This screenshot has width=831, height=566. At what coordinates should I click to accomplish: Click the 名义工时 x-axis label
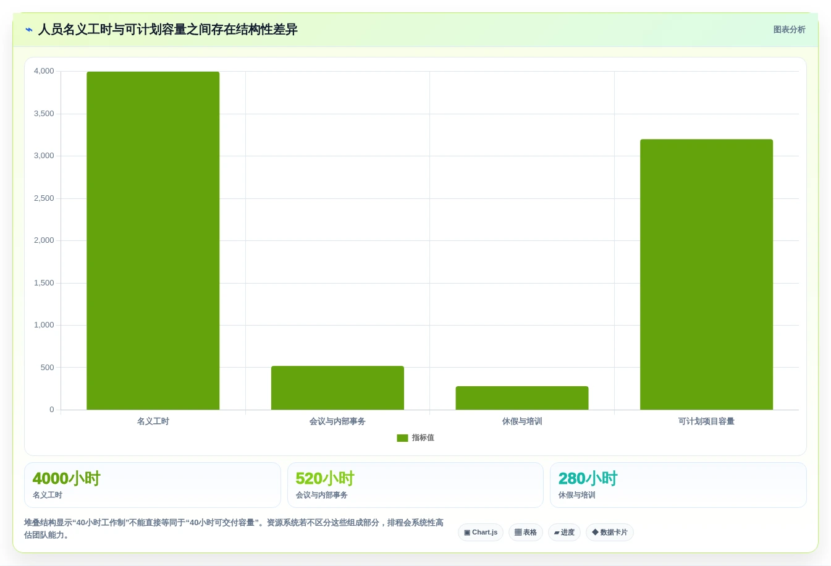tap(153, 421)
